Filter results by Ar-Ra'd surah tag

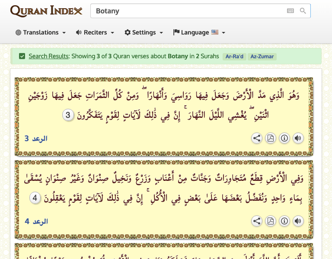coord(234,57)
